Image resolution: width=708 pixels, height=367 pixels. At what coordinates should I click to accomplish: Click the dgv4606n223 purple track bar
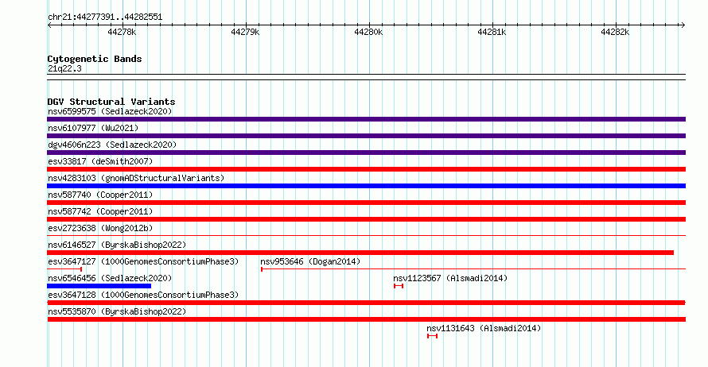tap(366, 153)
